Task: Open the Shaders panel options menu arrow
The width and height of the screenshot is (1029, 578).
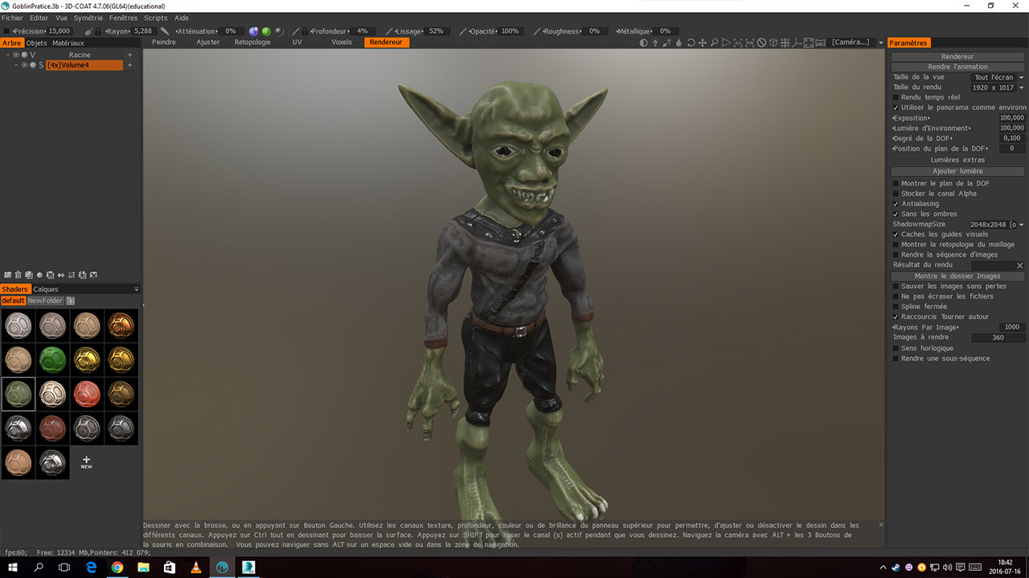Action: point(137,289)
